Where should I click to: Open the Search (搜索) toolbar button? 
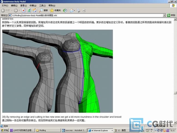43,11
